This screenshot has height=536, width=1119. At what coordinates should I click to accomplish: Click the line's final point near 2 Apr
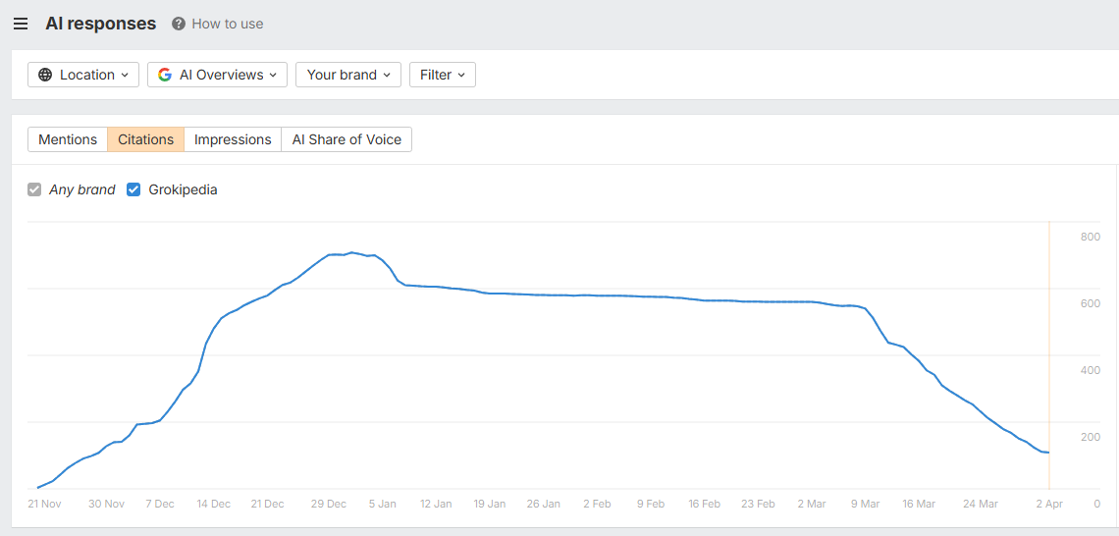pyautogui.click(x=1048, y=453)
